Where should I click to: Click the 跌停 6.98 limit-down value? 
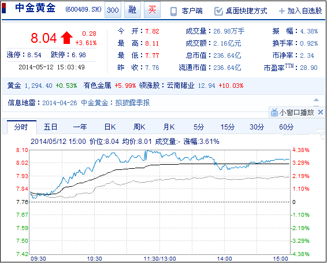pyautogui.click(x=79, y=55)
